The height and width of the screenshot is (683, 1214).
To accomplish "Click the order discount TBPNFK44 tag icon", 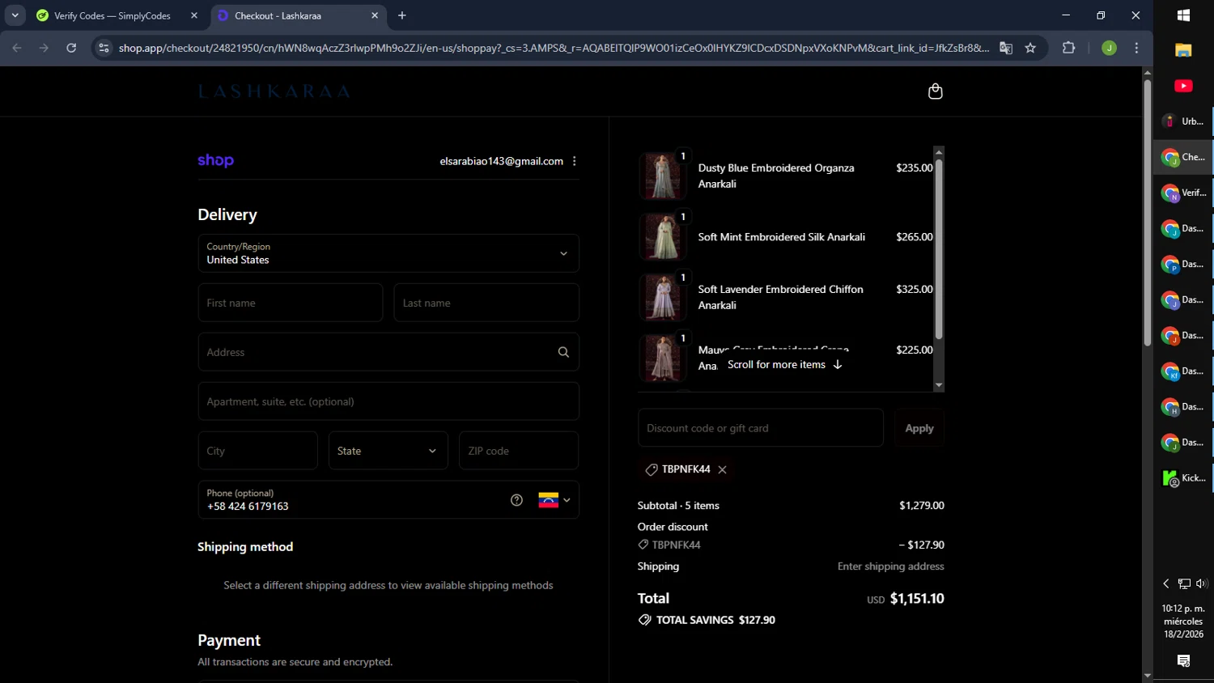I will click(x=643, y=545).
